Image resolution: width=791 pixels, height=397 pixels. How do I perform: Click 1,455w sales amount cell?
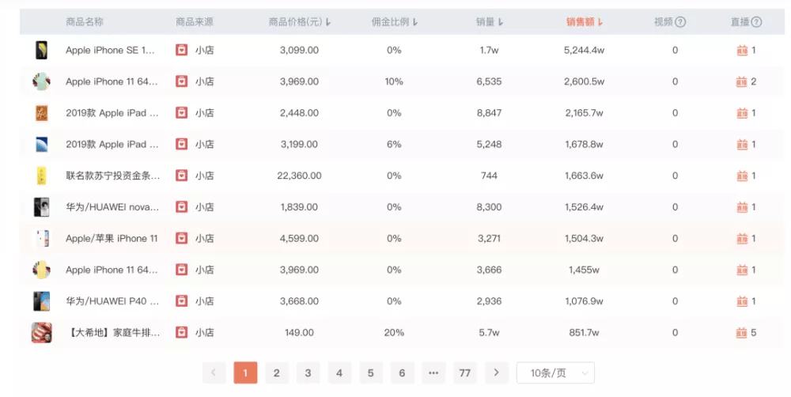pos(585,270)
